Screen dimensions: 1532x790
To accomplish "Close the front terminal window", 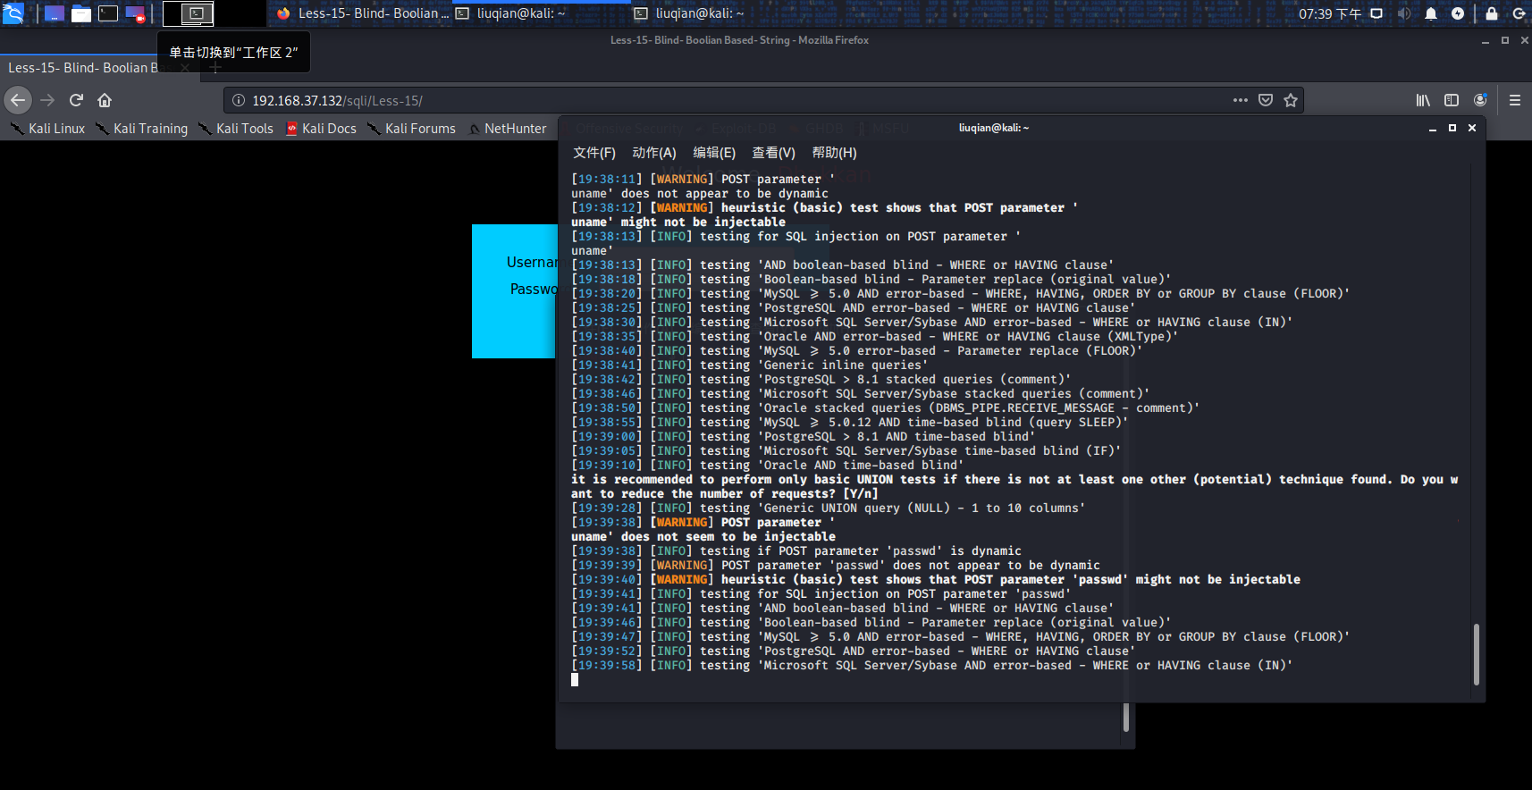I will (x=1472, y=129).
